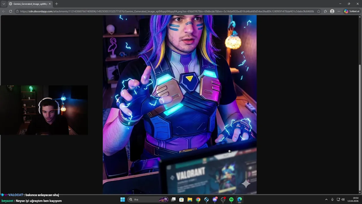Close the Gemini_Generated_Image tab
The height and width of the screenshot is (204, 362).
point(50,4)
